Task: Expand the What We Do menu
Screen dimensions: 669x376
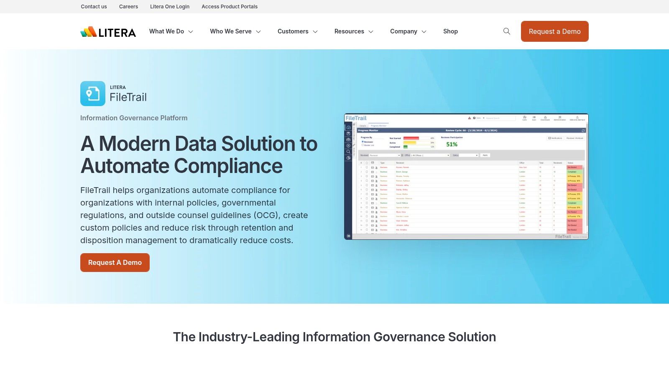Action: click(171, 31)
